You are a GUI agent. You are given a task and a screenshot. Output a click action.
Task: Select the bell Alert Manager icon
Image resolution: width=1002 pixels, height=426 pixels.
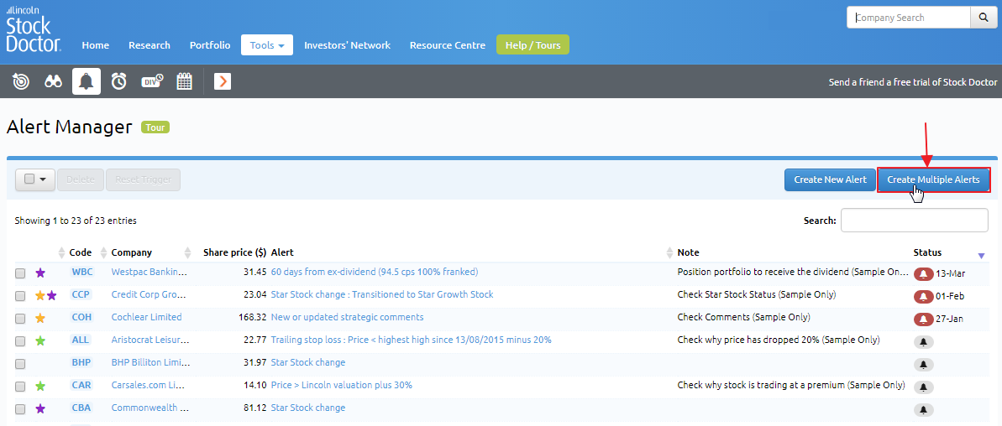pyautogui.click(x=87, y=81)
